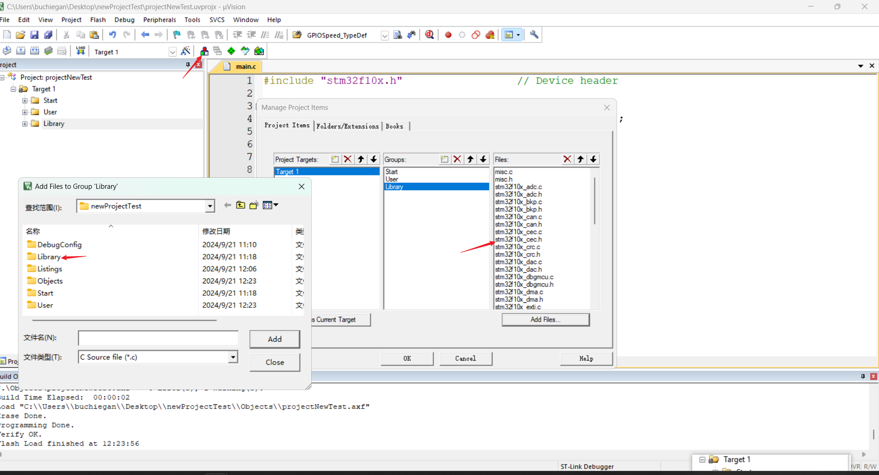
Task: Click Add Files... button
Action: click(x=546, y=319)
